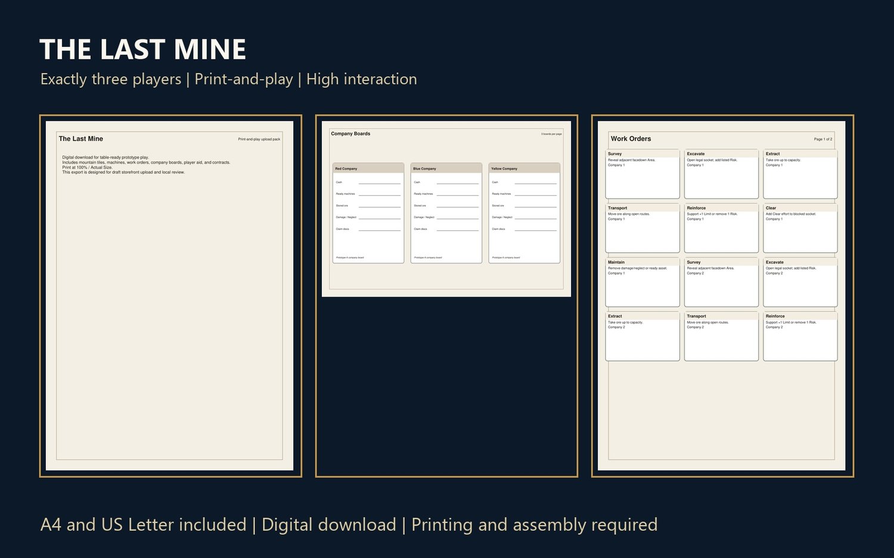Image resolution: width=894 pixels, height=558 pixels.
Task: Click the 'Digital download' footer text
Action: [328, 525]
